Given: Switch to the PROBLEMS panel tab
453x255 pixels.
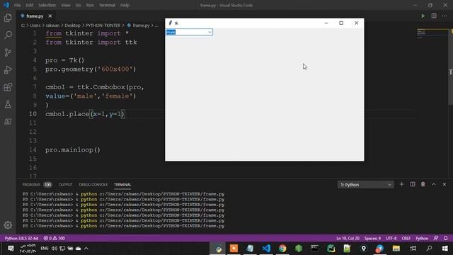Looking at the screenshot, I should click(x=31, y=184).
